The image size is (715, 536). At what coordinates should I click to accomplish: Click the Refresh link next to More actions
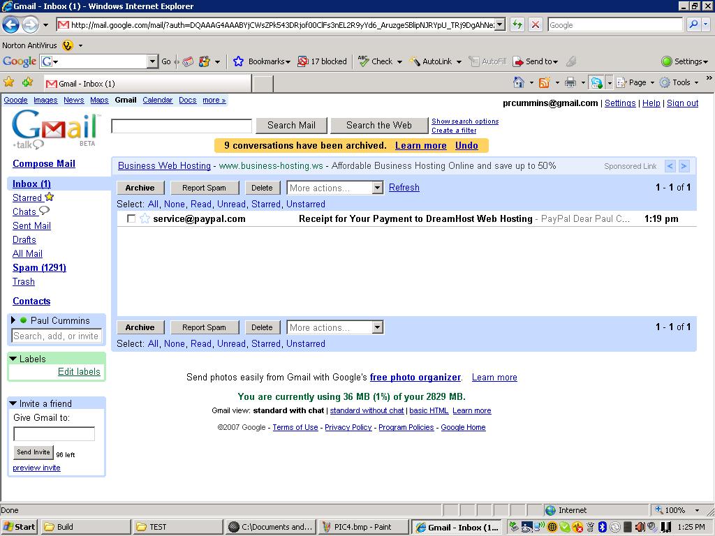point(404,187)
